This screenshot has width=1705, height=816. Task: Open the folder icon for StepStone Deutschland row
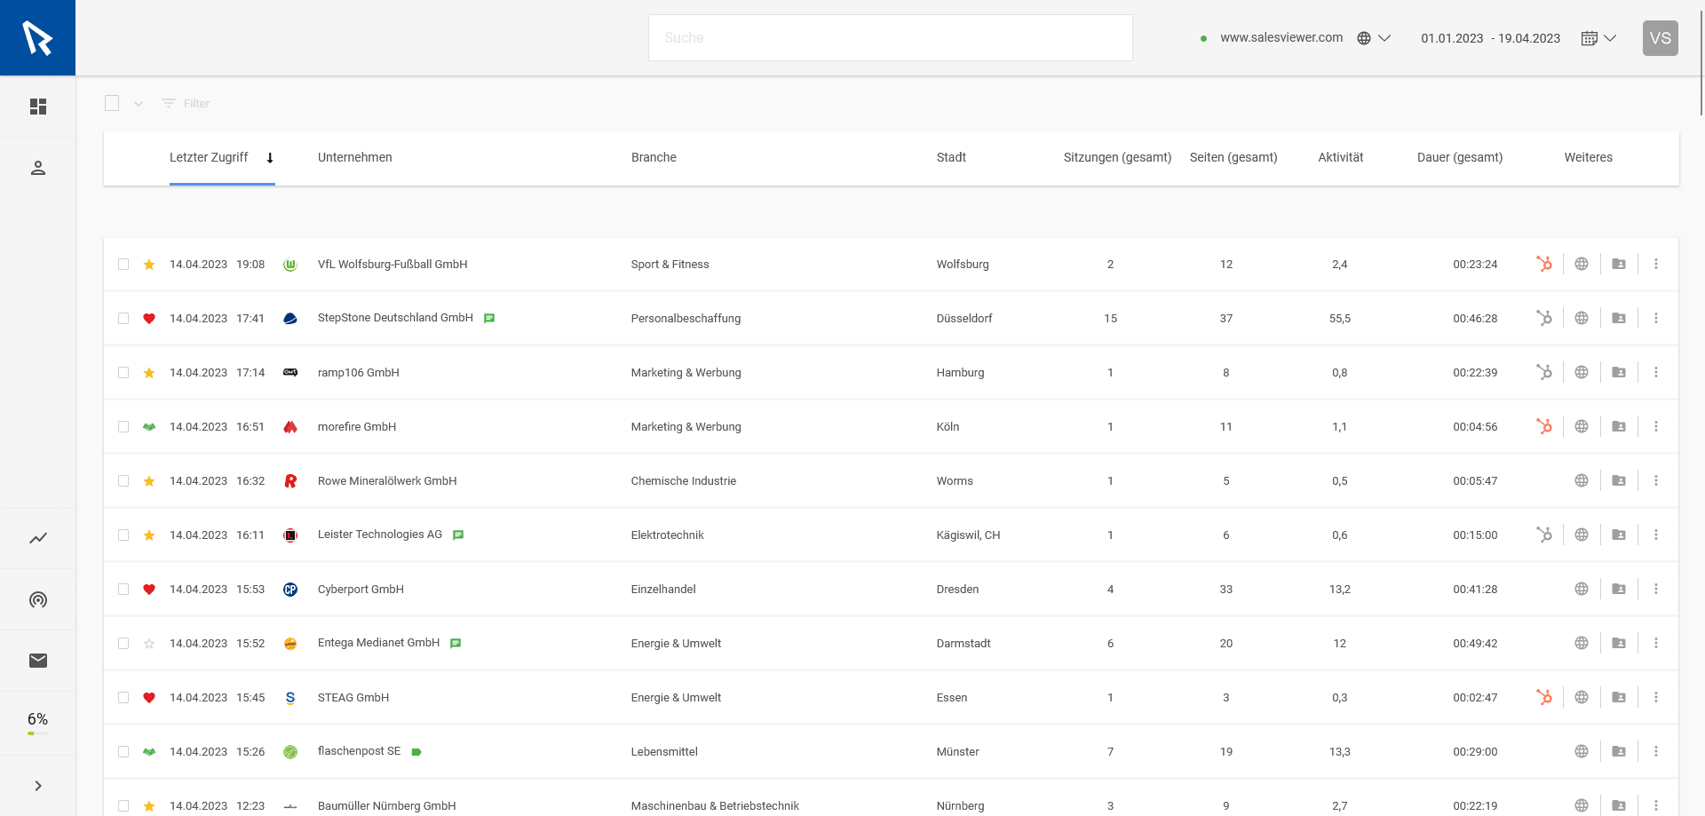pos(1618,318)
